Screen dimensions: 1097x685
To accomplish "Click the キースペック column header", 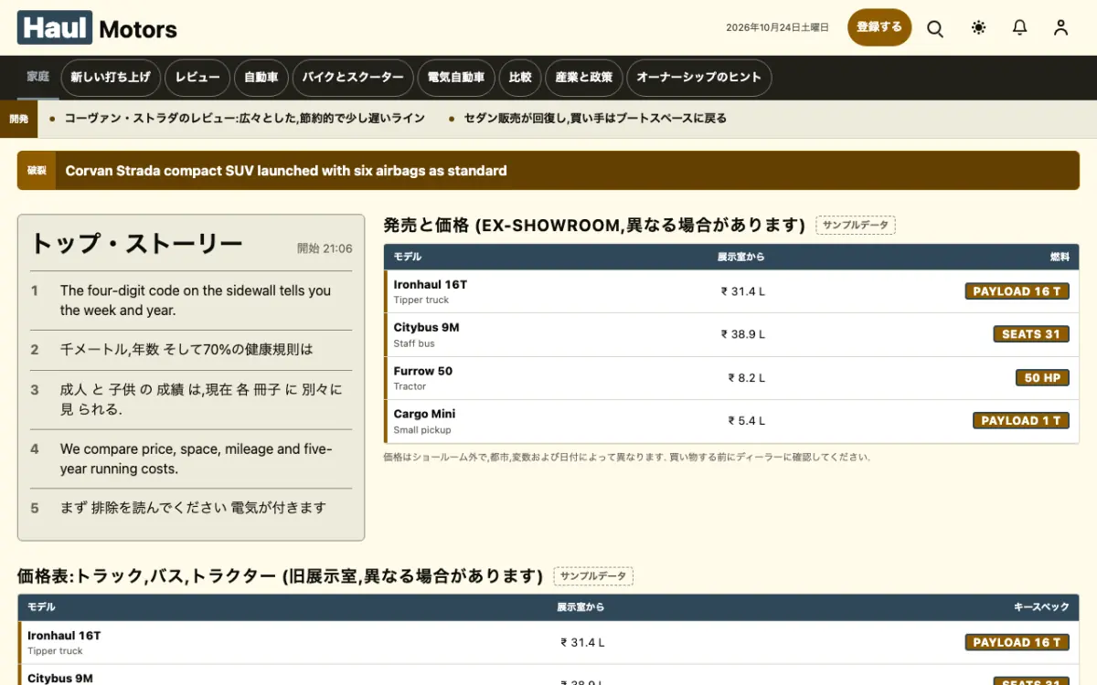I will (1042, 607).
